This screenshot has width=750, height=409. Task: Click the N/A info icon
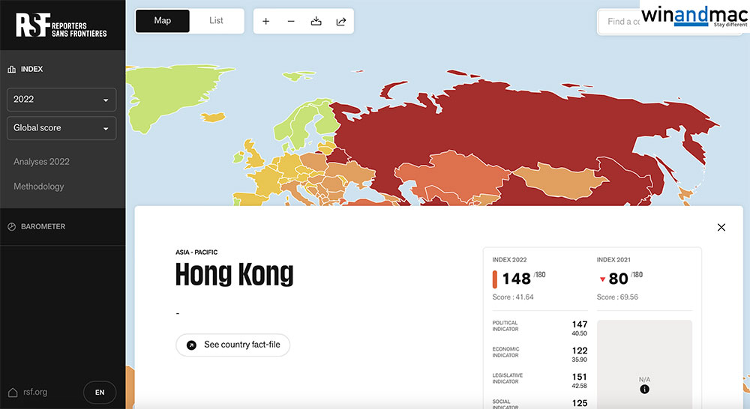644,390
